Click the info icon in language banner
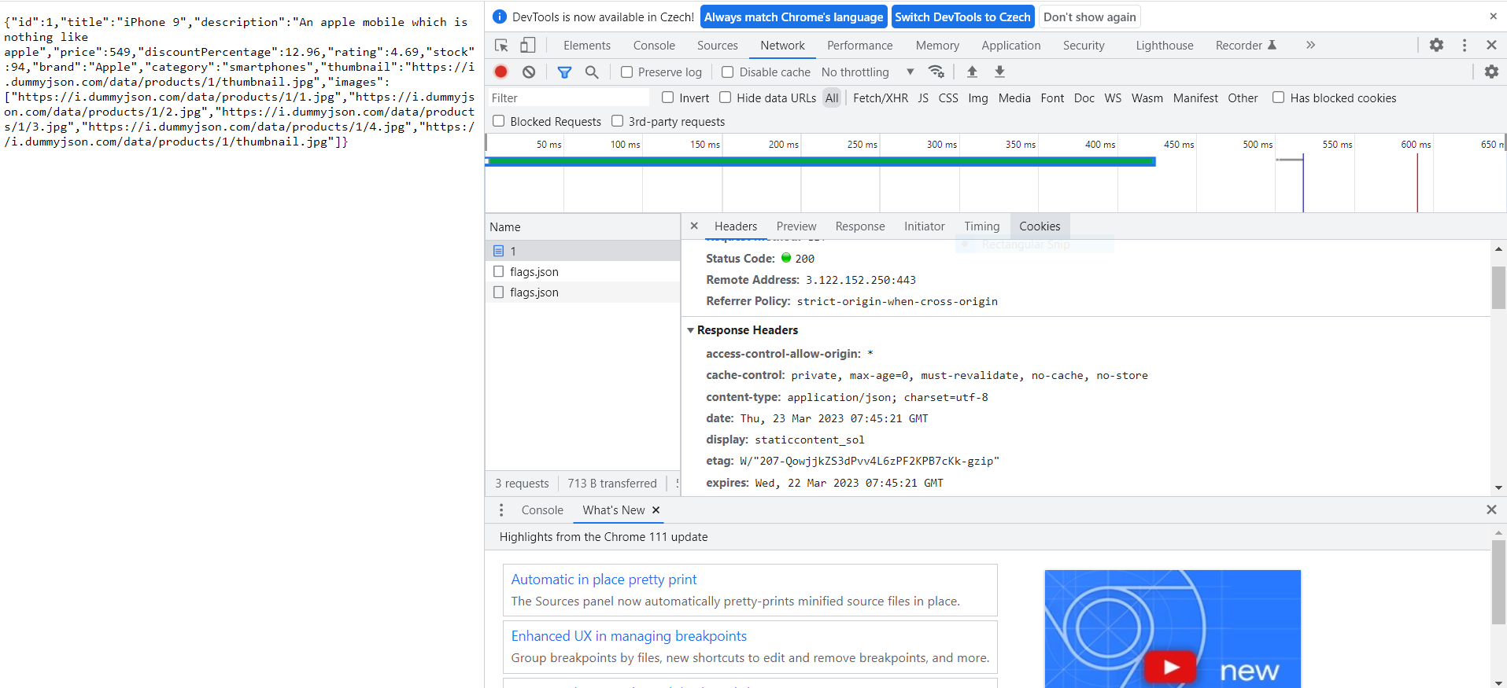Image resolution: width=1507 pixels, height=688 pixels. coord(499,17)
